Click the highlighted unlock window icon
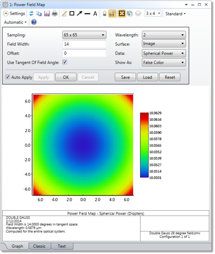The image size is (215, 254). (112, 14)
